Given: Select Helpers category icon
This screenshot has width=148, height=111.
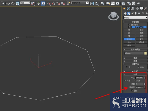Looking at the screenshot, I should coord(139,13).
